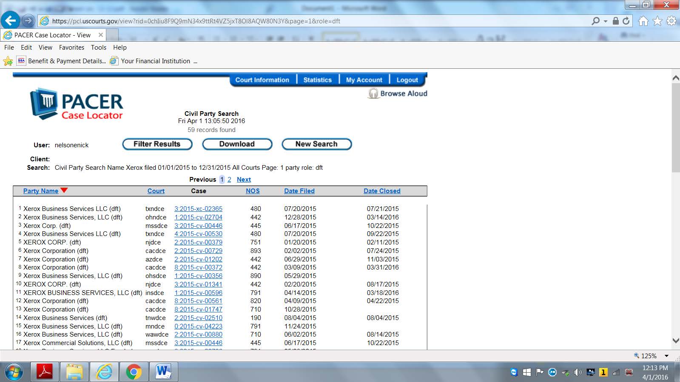Click the search magnifier in address bar

pos(596,21)
